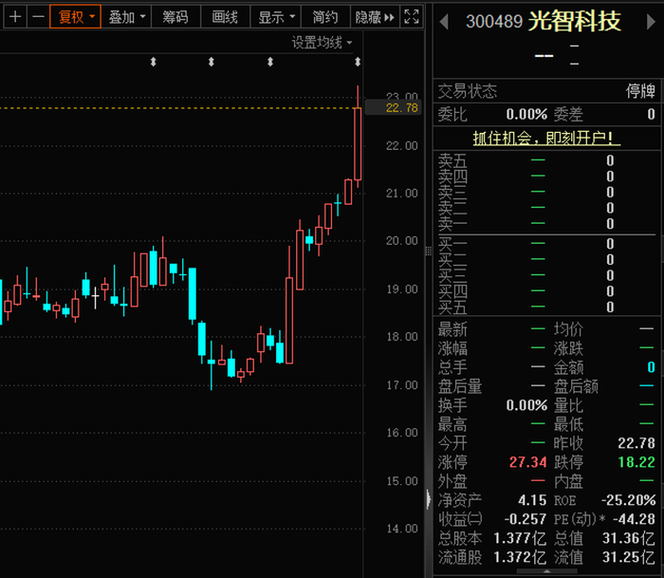The height and width of the screenshot is (578, 664).
Task: Open the 画线 drawing tools
Action: (225, 17)
